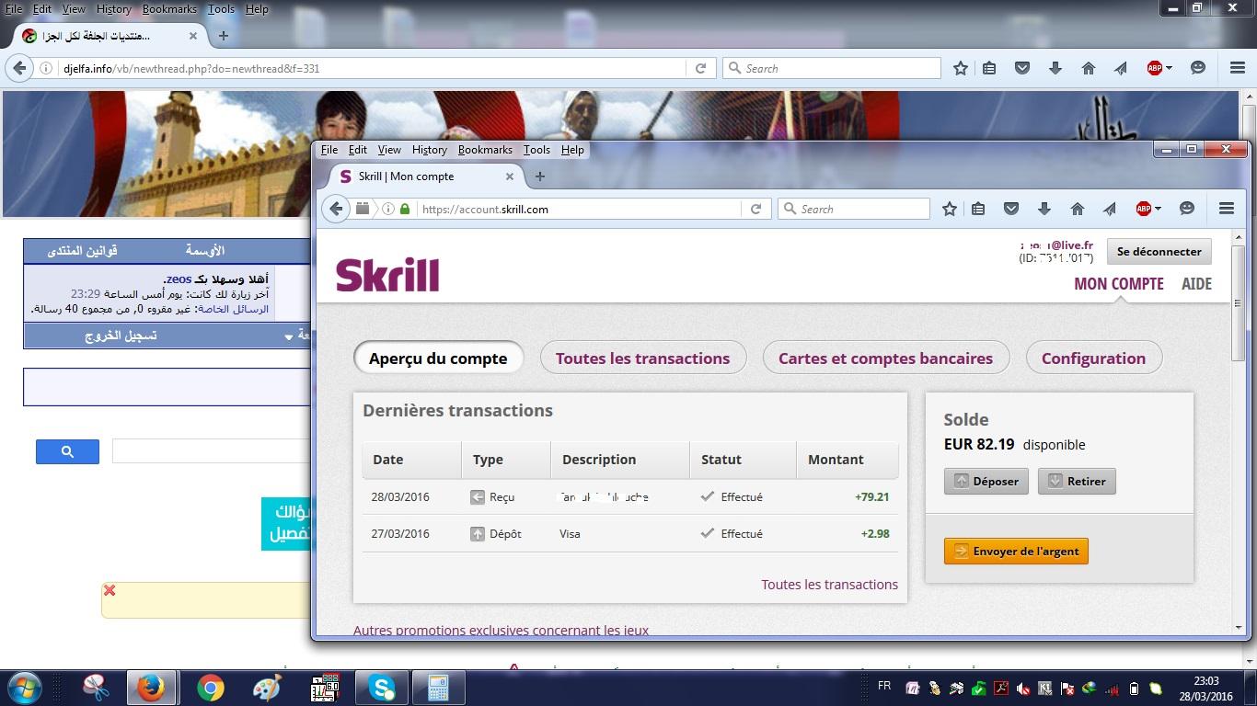Open Autres promotions exclusives link

click(501, 631)
